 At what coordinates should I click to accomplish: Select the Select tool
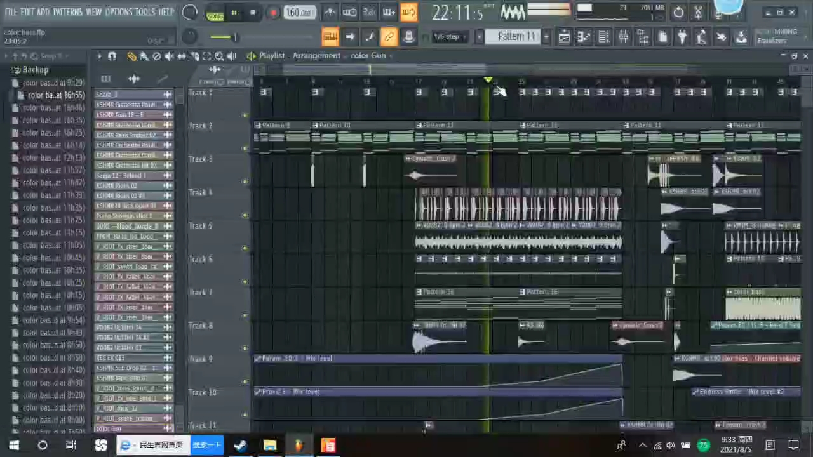(x=207, y=56)
